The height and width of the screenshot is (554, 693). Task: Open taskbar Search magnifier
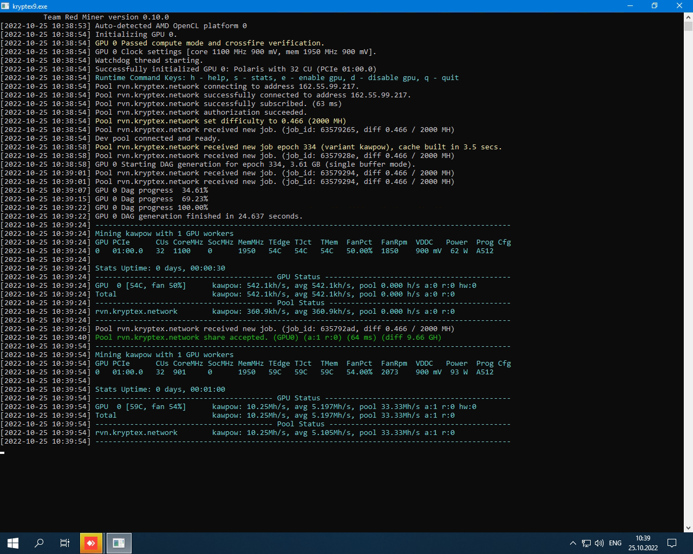39,543
